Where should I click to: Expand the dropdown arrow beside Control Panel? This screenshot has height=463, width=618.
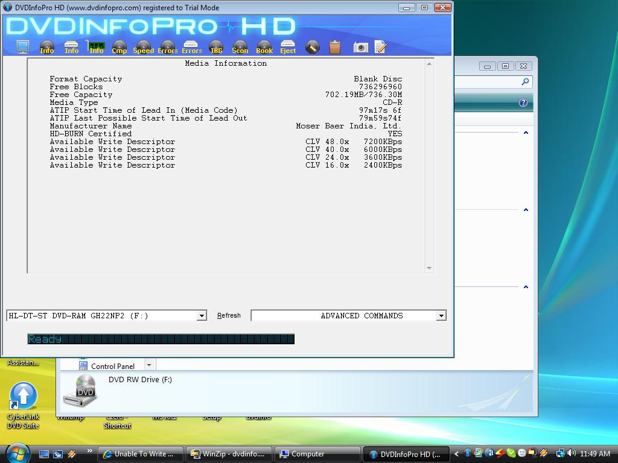coord(149,365)
